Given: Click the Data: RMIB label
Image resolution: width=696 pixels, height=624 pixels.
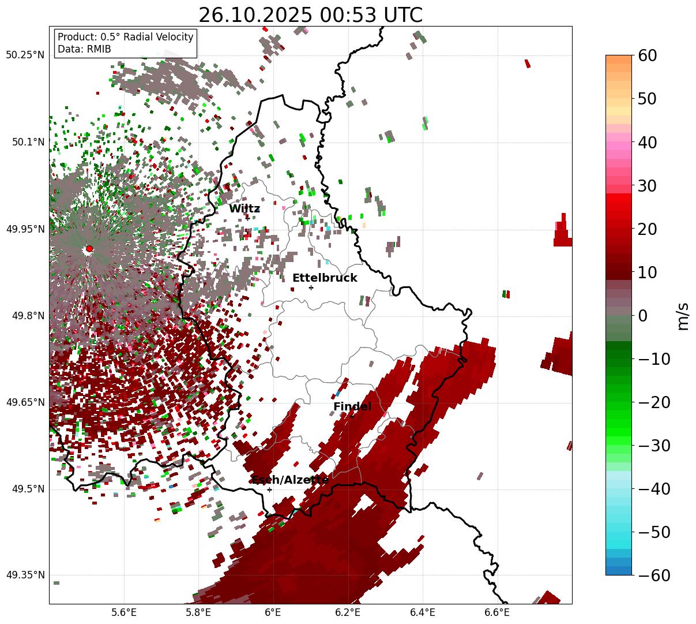Looking at the screenshot, I should tap(84, 49).
